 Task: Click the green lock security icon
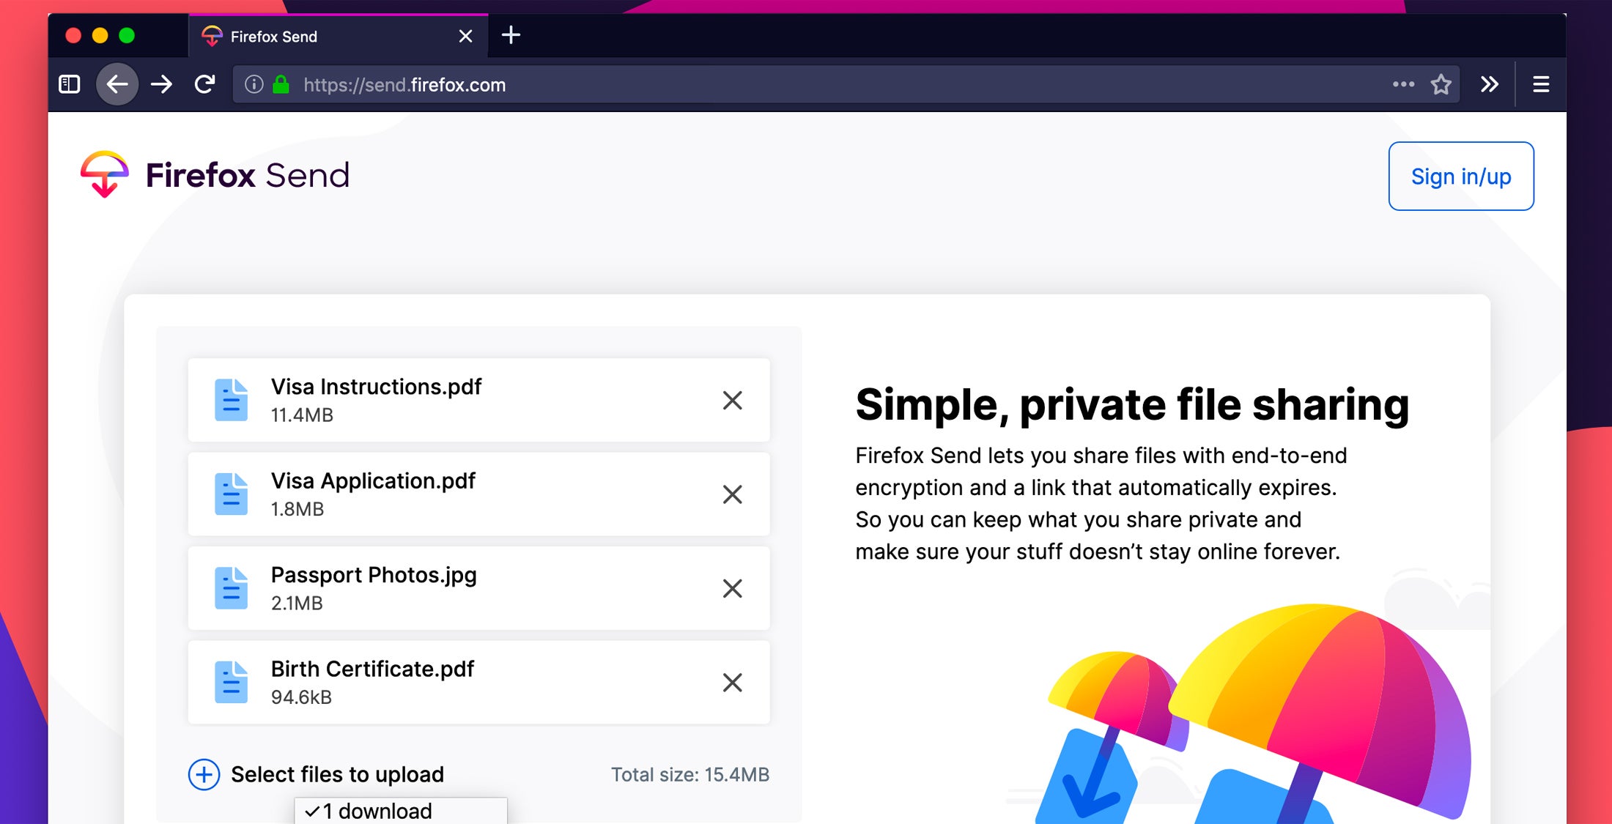pos(281,84)
